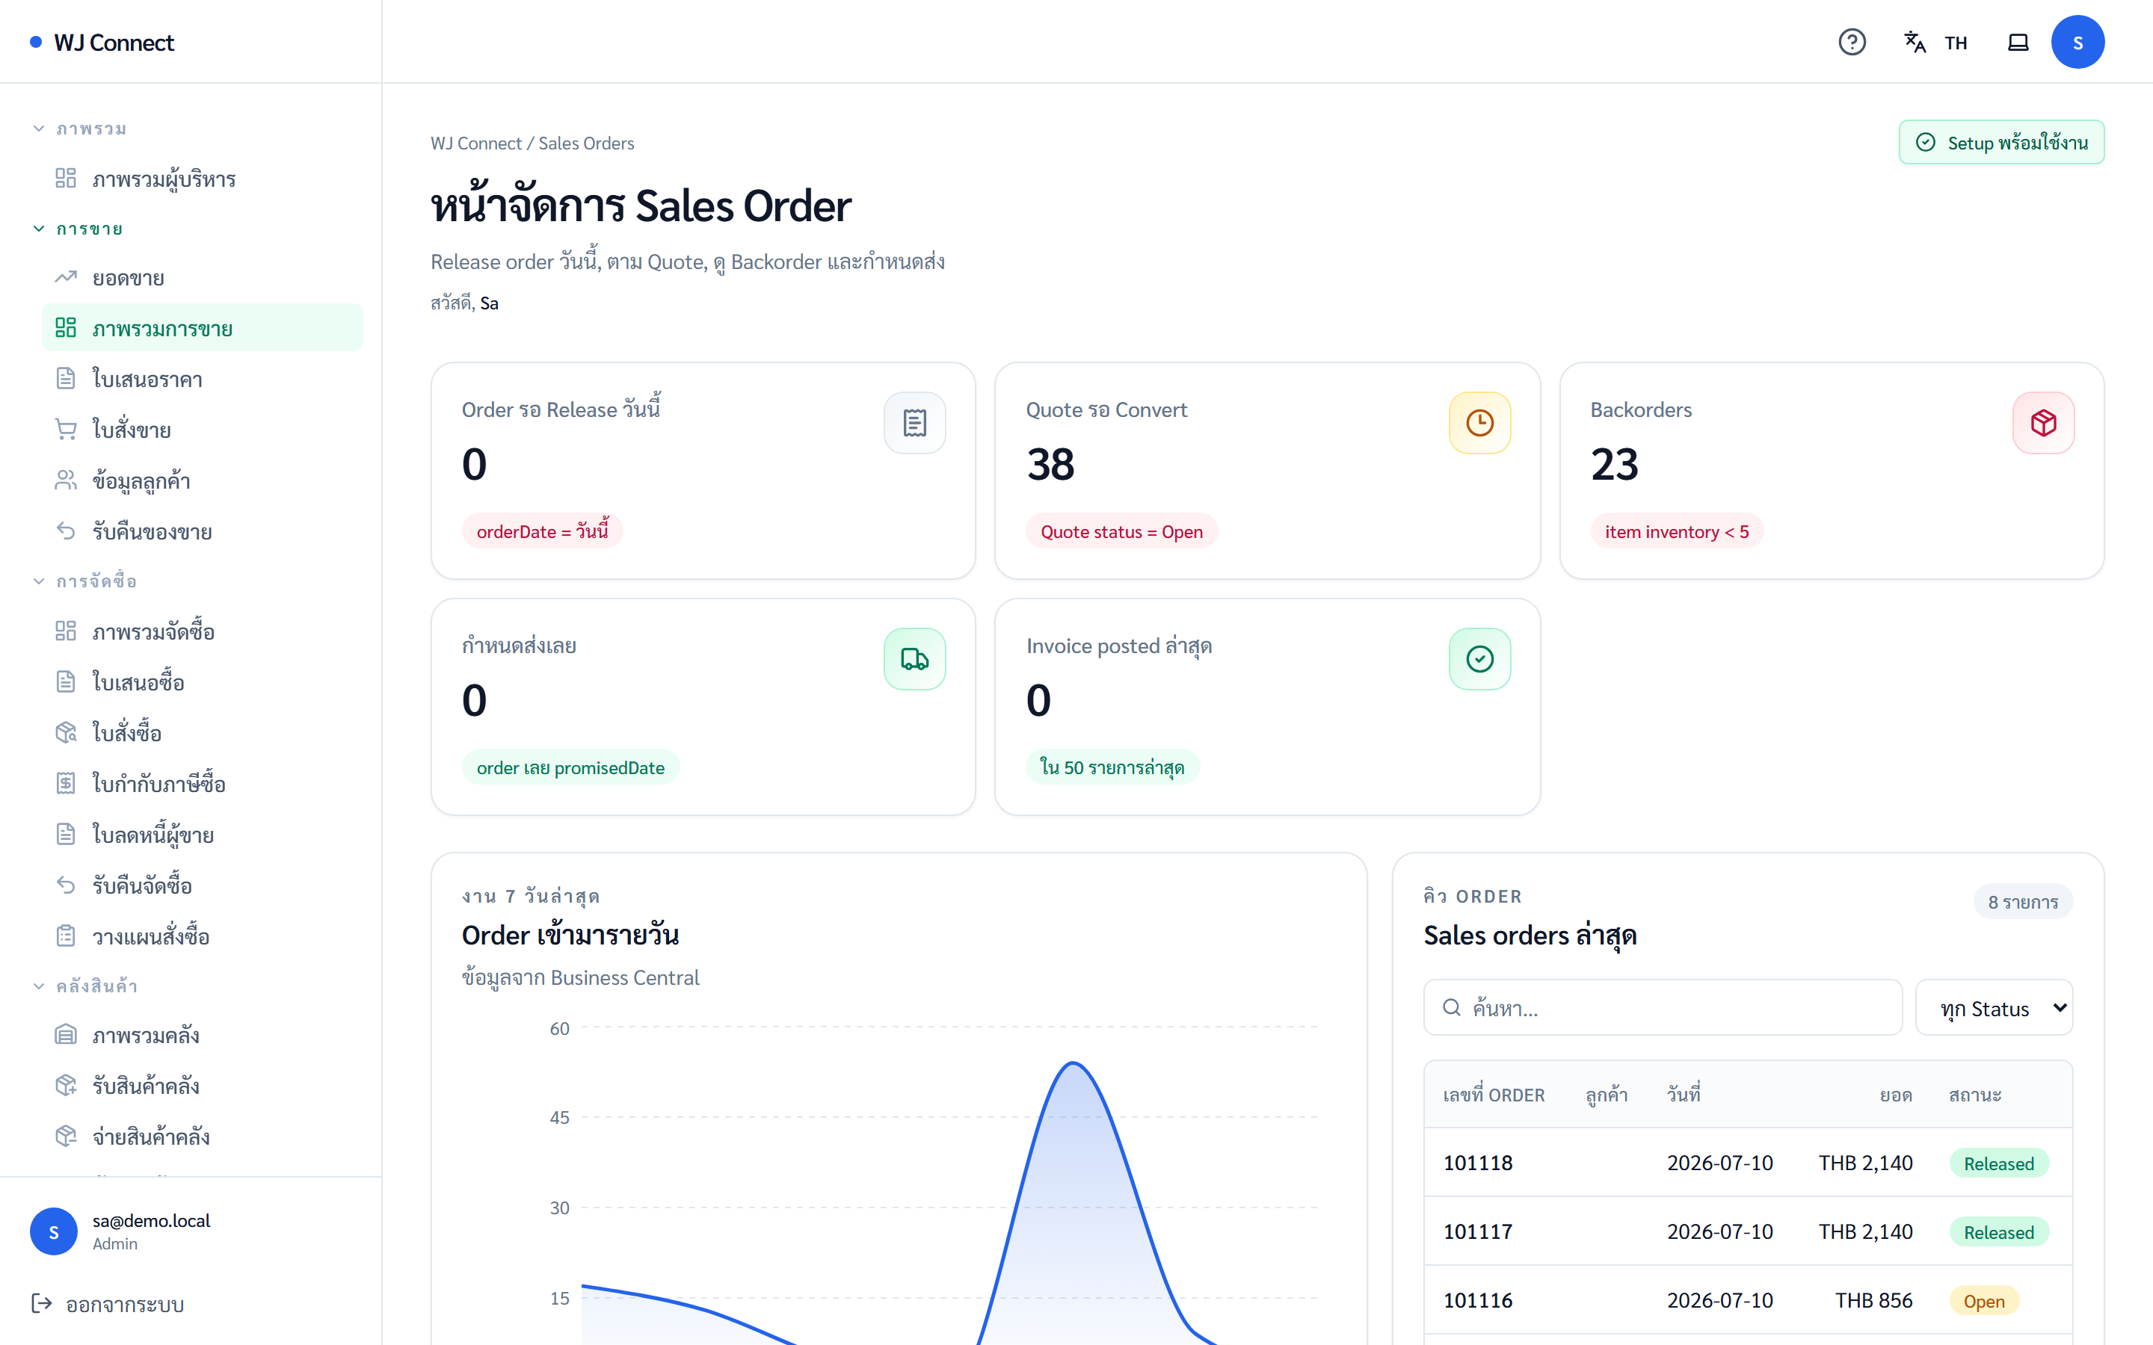Click the package icon beside ใบสั่งซื้อ
The width and height of the screenshot is (2153, 1345).
[66, 732]
